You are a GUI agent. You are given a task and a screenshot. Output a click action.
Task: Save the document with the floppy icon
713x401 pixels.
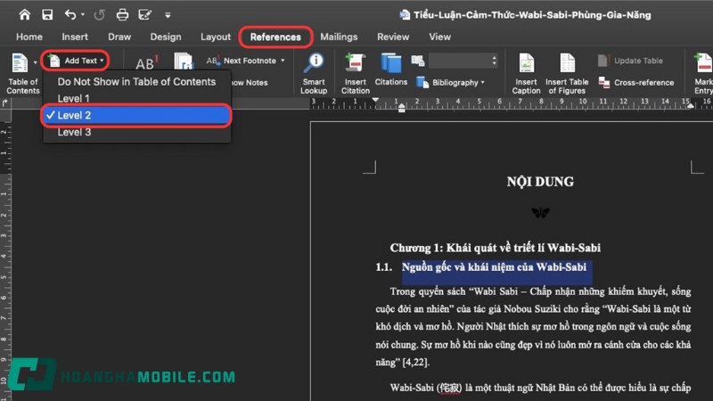point(47,14)
